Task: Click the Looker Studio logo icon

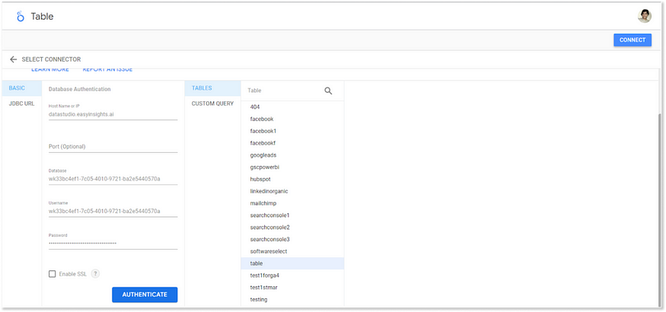Action: click(x=20, y=16)
